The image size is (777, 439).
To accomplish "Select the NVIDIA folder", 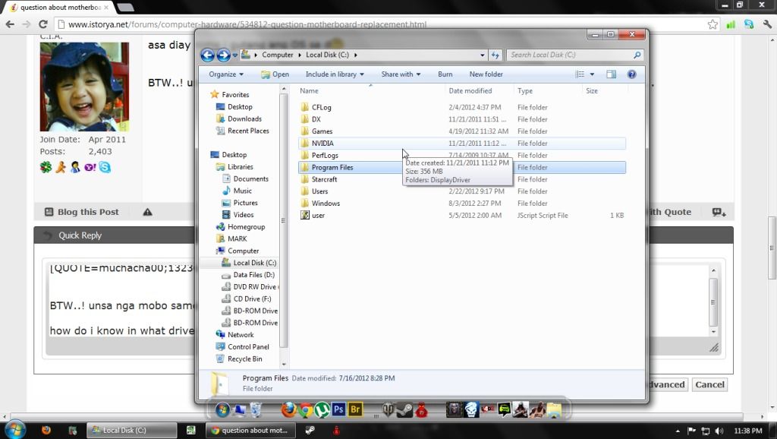I will (322, 144).
